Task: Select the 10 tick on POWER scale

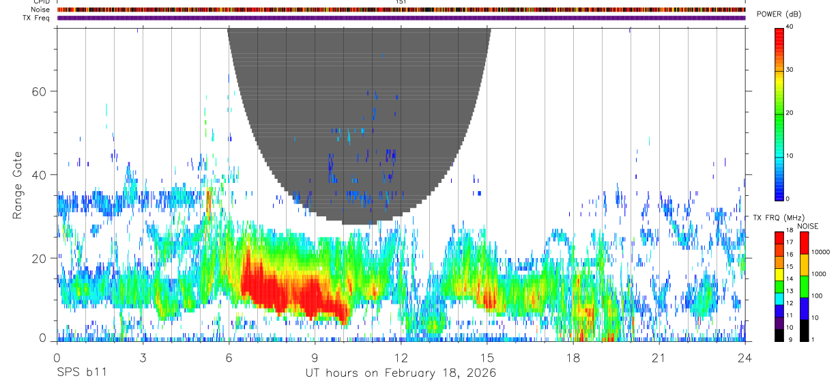Action: coord(789,156)
